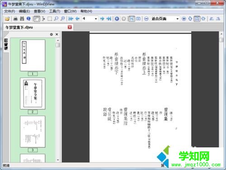226x170 pixels.
Task: Close the 午梦堂集下.djvu tab
Action: click(70, 27)
